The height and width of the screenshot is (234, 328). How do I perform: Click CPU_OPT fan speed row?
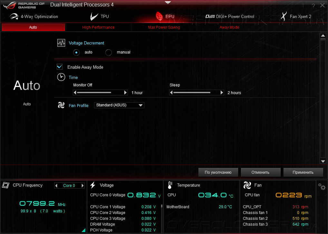pyautogui.click(x=275, y=207)
